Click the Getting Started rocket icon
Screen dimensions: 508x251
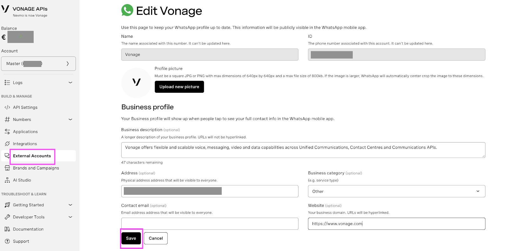(7, 205)
